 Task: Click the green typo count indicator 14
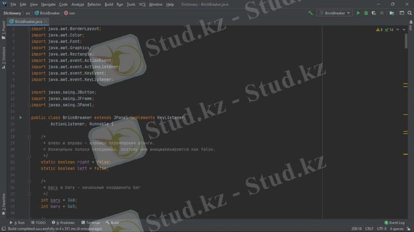(x=389, y=30)
